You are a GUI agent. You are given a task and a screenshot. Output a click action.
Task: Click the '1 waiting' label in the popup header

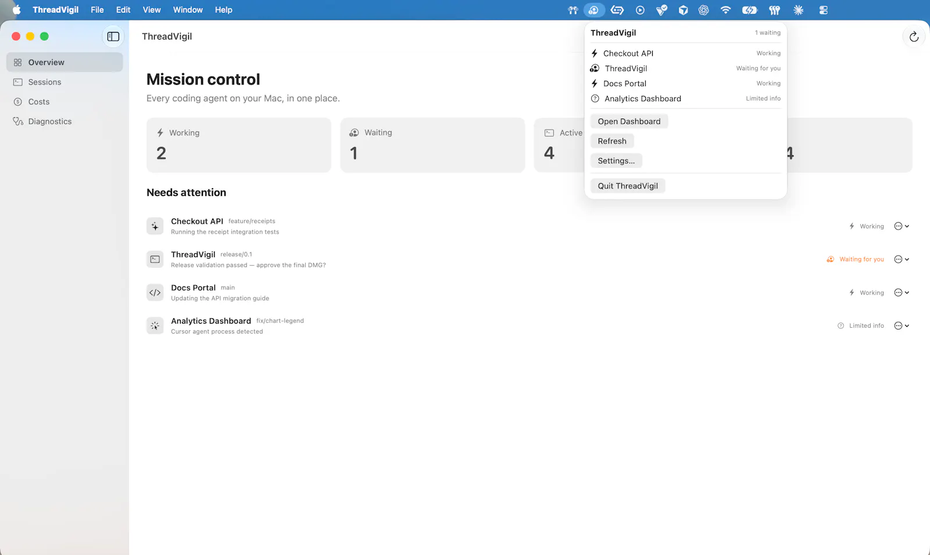pyautogui.click(x=767, y=33)
